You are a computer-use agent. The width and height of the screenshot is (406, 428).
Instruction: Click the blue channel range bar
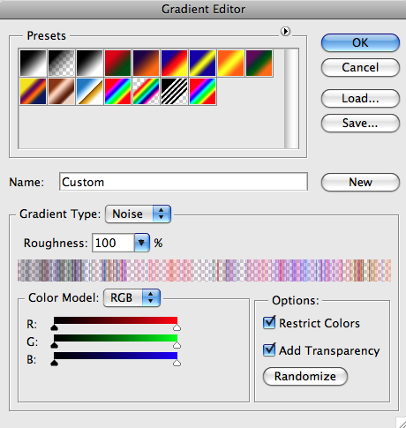click(116, 356)
